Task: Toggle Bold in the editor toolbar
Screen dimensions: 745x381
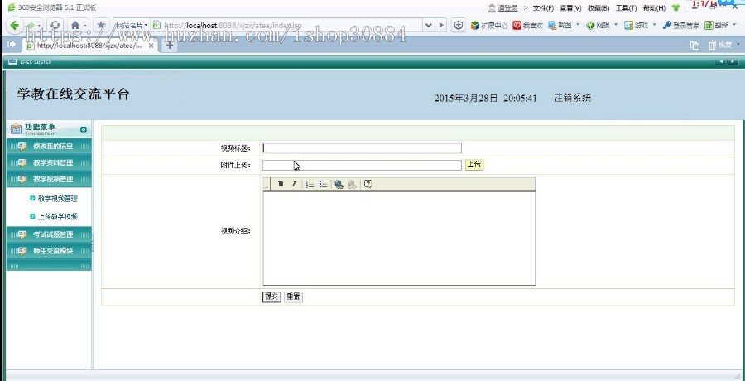Action: (281, 184)
